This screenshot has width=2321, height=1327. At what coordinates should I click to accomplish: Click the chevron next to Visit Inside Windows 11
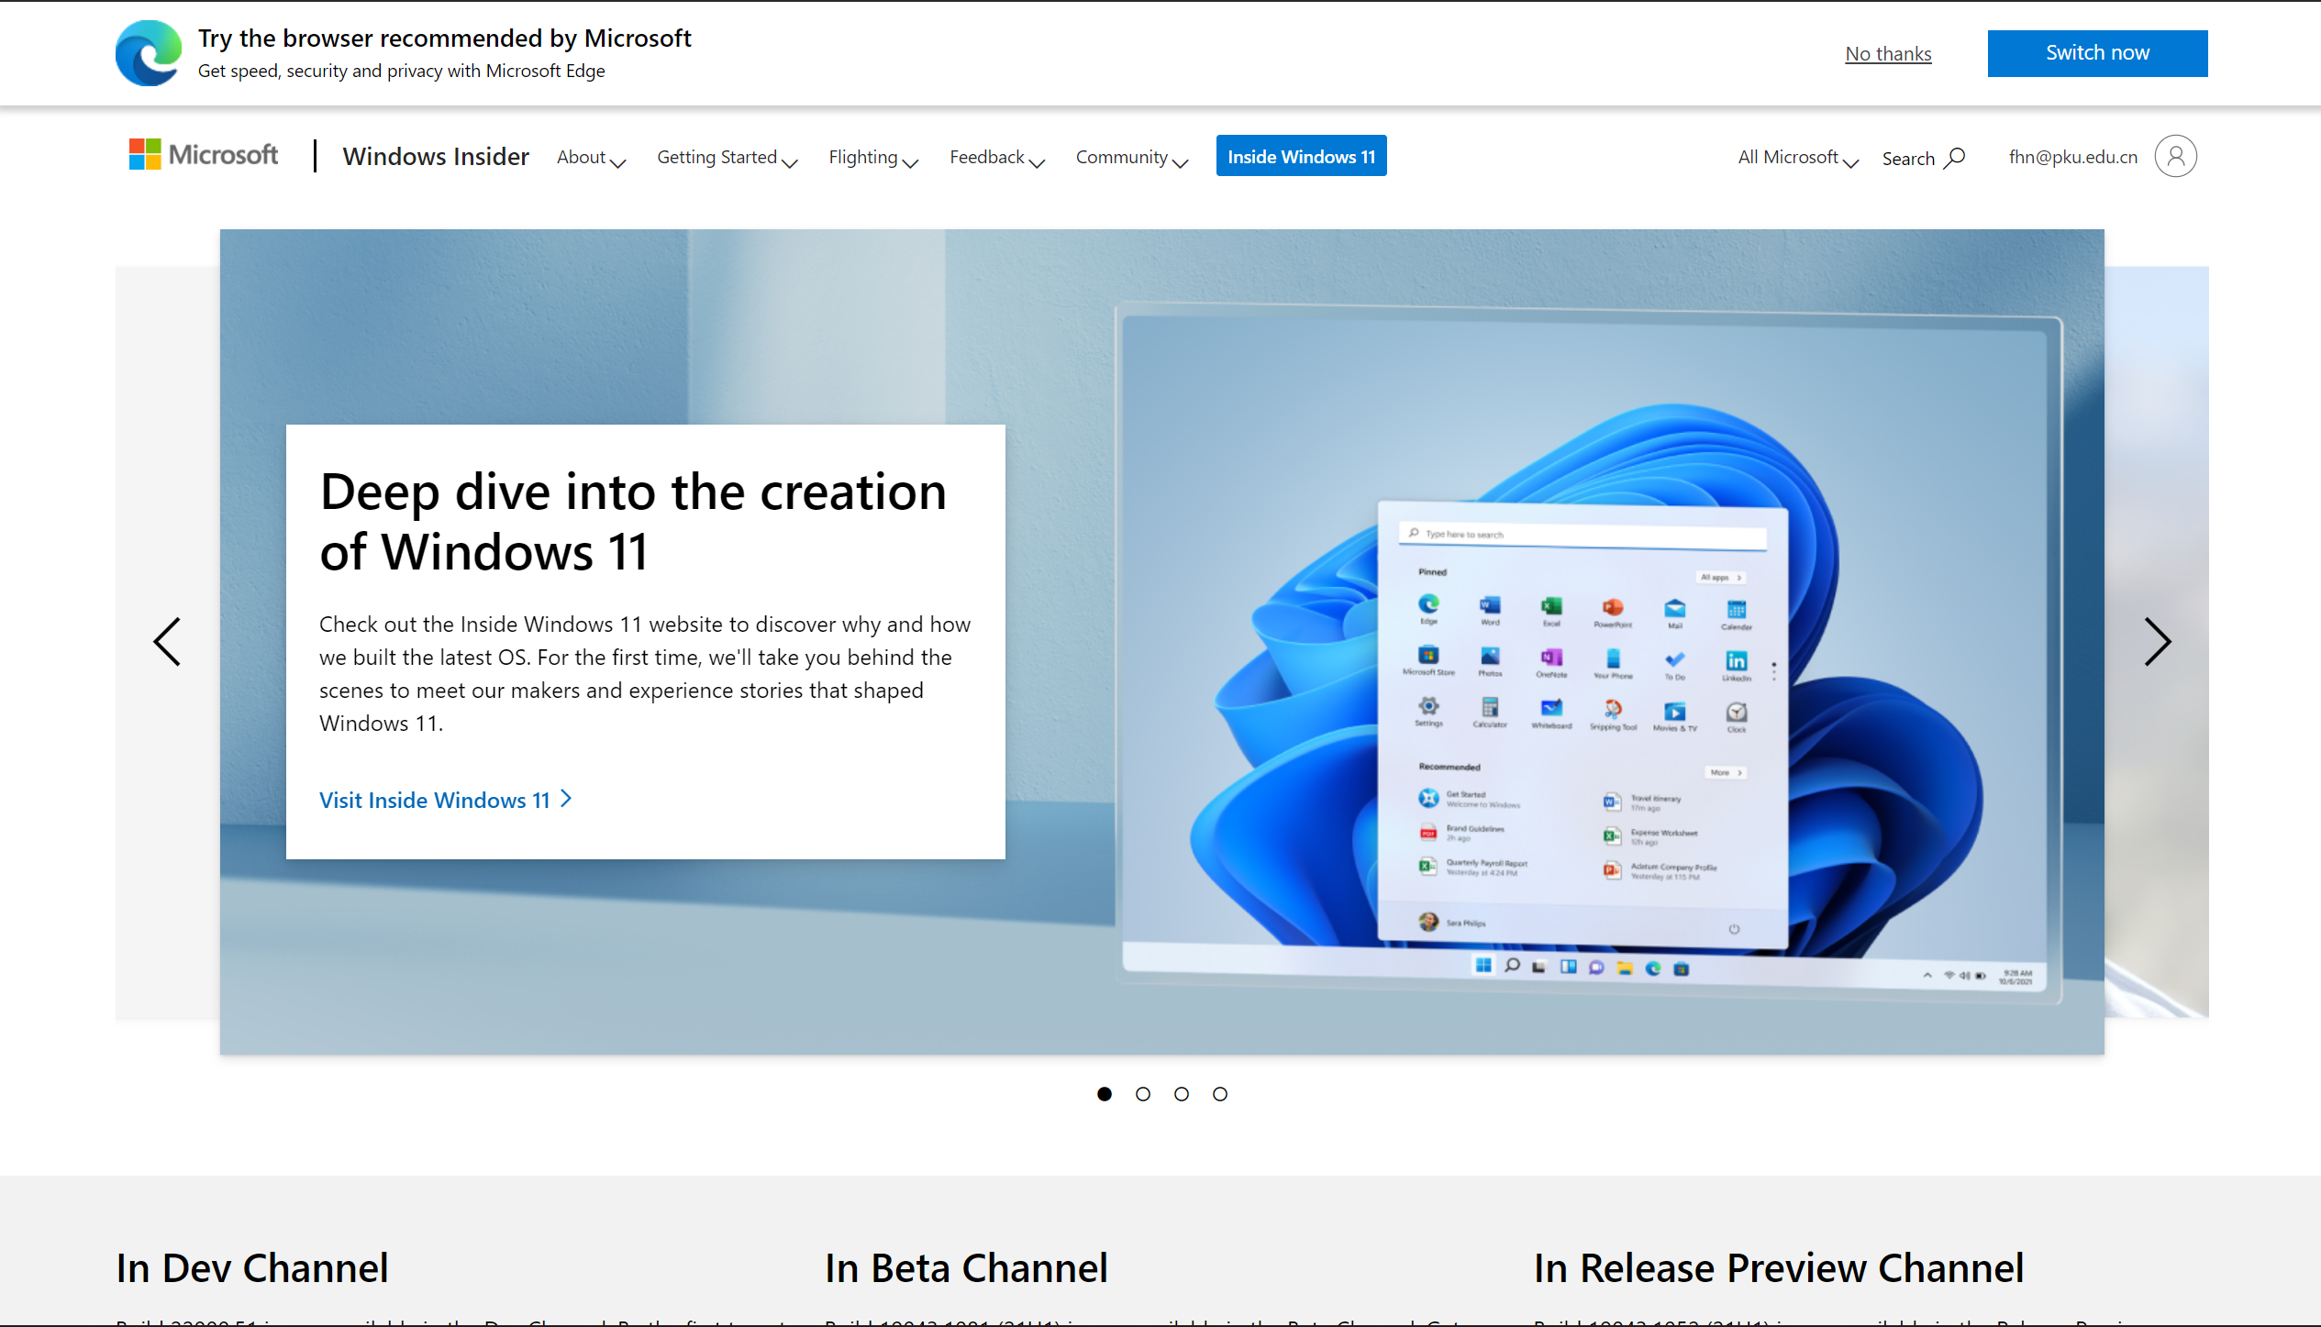point(567,799)
